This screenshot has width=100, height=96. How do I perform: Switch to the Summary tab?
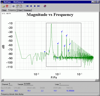point(27,10)
